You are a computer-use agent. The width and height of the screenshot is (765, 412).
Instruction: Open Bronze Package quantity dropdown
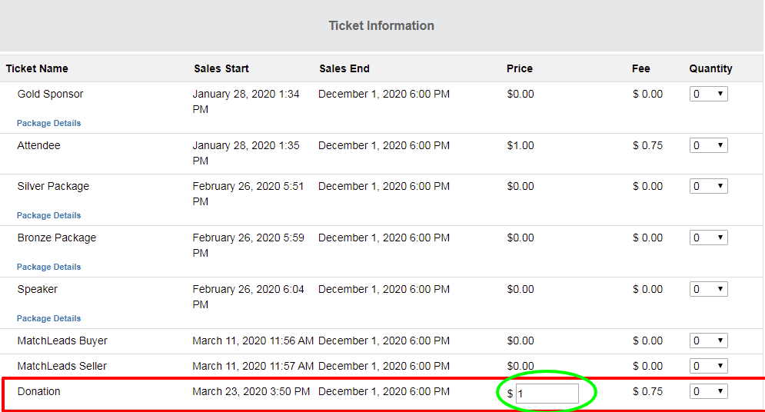coord(708,238)
